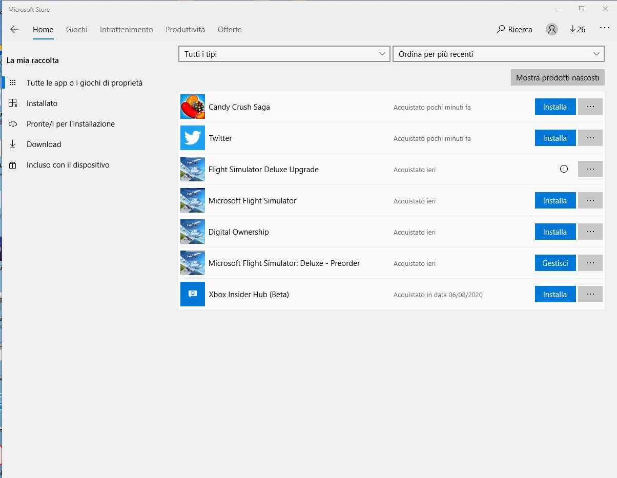Open the user account profile icon
The width and height of the screenshot is (617, 478).
point(552,30)
